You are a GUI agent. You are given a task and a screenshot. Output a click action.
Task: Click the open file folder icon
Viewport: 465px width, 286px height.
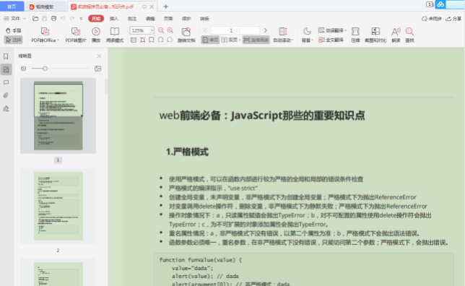[35, 18]
